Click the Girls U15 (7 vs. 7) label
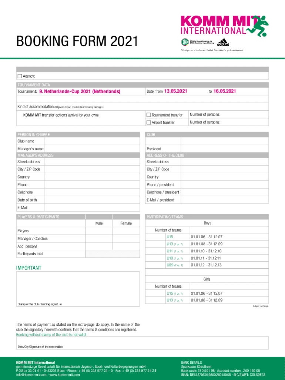This screenshot has width=285, height=380. coord(175,293)
